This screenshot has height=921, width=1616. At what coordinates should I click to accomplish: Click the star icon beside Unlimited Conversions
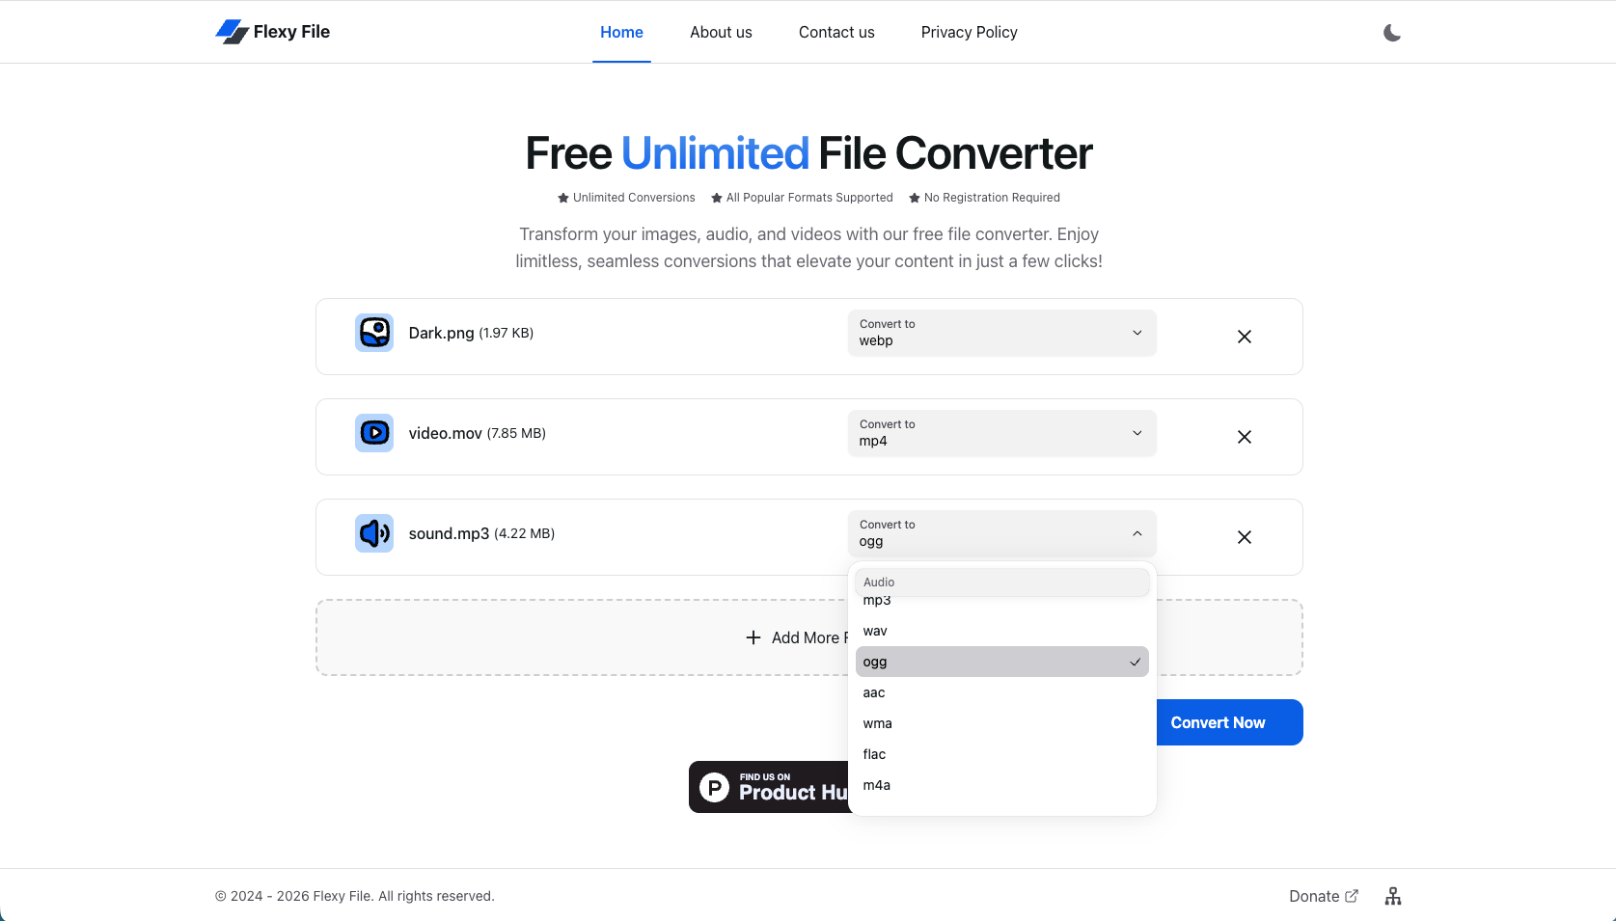pyautogui.click(x=561, y=197)
